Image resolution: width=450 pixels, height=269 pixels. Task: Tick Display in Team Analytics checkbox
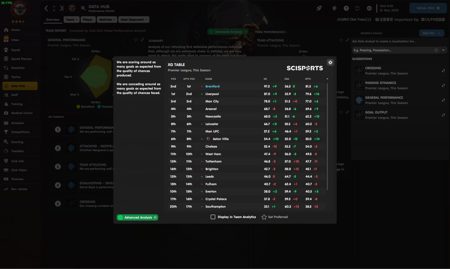[213, 217]
